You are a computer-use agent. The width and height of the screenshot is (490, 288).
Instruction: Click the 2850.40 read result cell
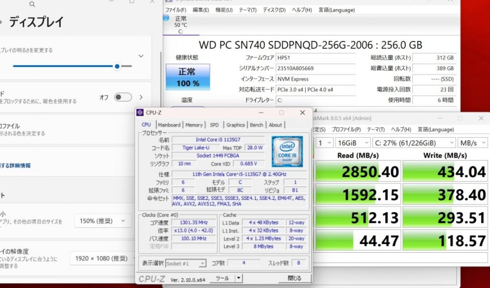(358, 171)
